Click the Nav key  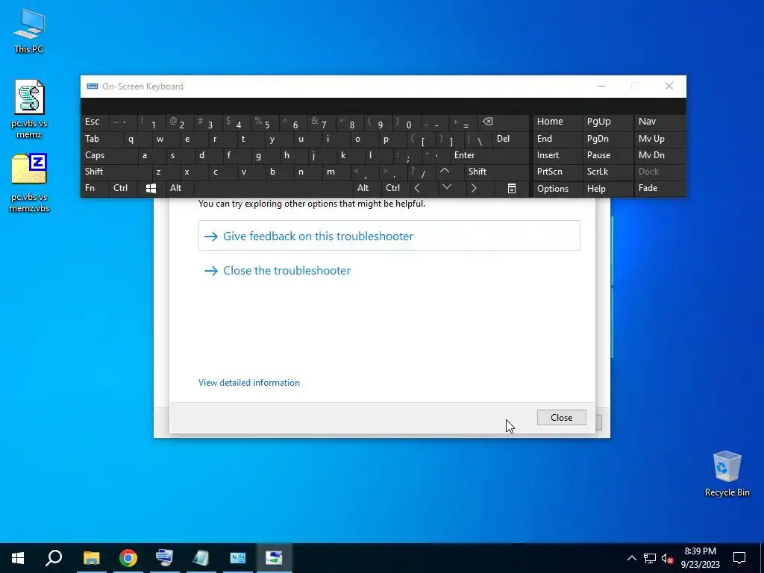point(660,122)
